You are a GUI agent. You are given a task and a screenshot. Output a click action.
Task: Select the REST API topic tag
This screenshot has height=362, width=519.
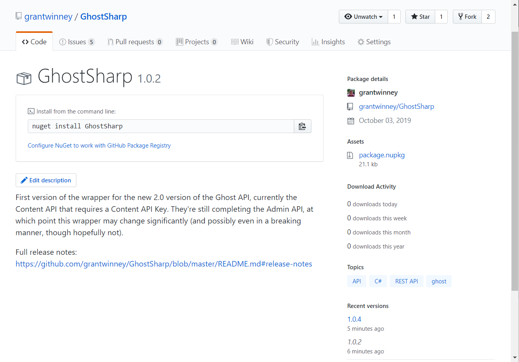(x=406, y=281)
